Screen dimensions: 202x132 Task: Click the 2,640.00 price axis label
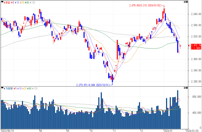196,14
